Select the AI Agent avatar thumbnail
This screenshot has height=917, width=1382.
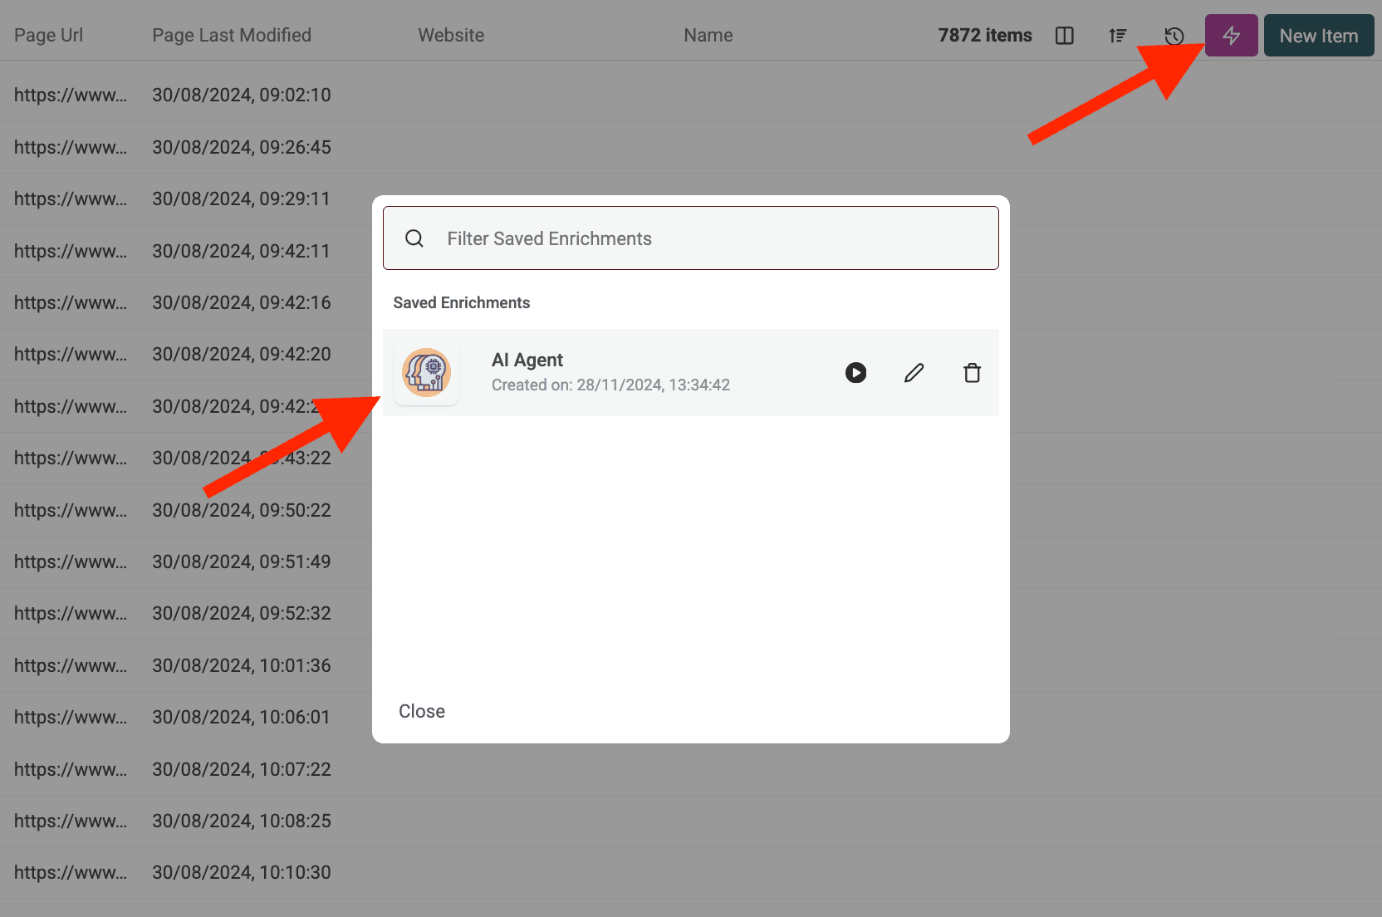pos(426,372)
